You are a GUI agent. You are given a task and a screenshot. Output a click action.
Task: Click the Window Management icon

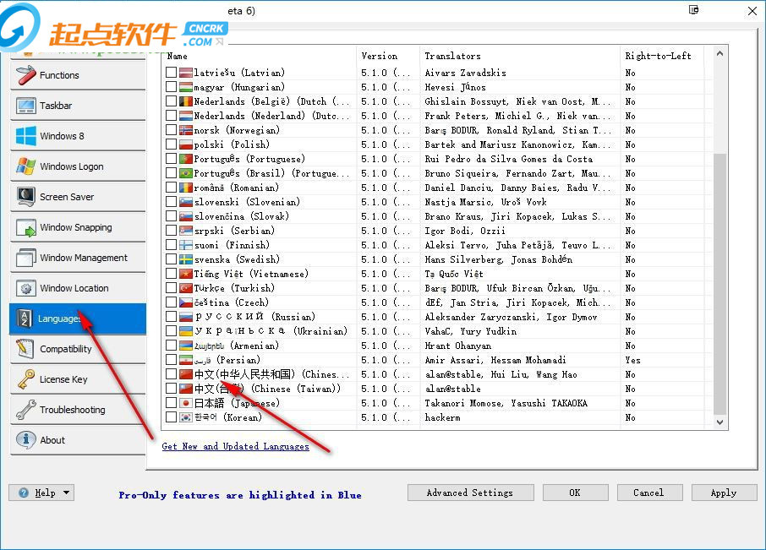[25, 258]
